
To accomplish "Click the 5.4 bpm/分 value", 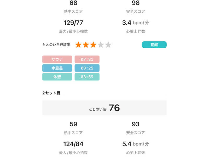I will (x=136, y=144).
